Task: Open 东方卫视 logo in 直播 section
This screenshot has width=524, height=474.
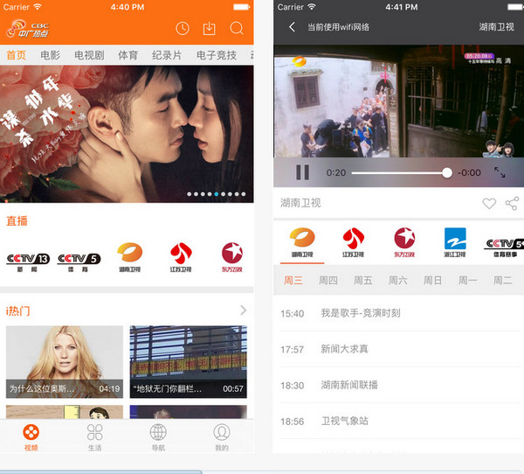Action: pyautogui.click(x=232, y=257)
